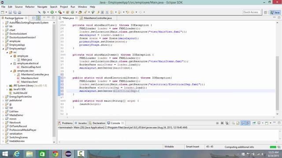Click the green progress bar in status bar

[x=273, y=147]
